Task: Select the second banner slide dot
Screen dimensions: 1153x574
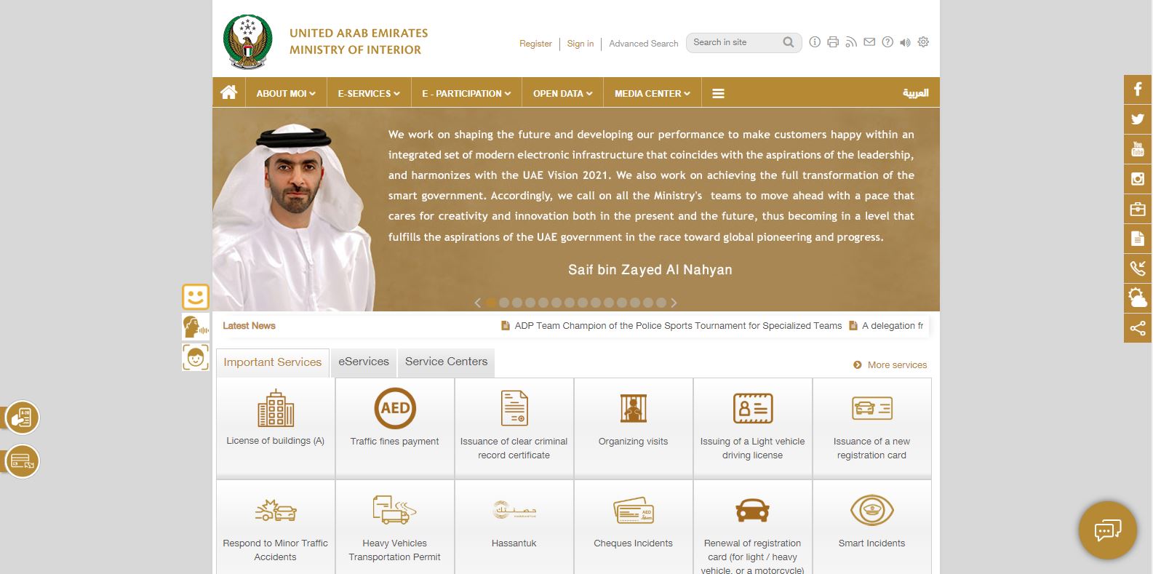Action: tap(504, 303)
